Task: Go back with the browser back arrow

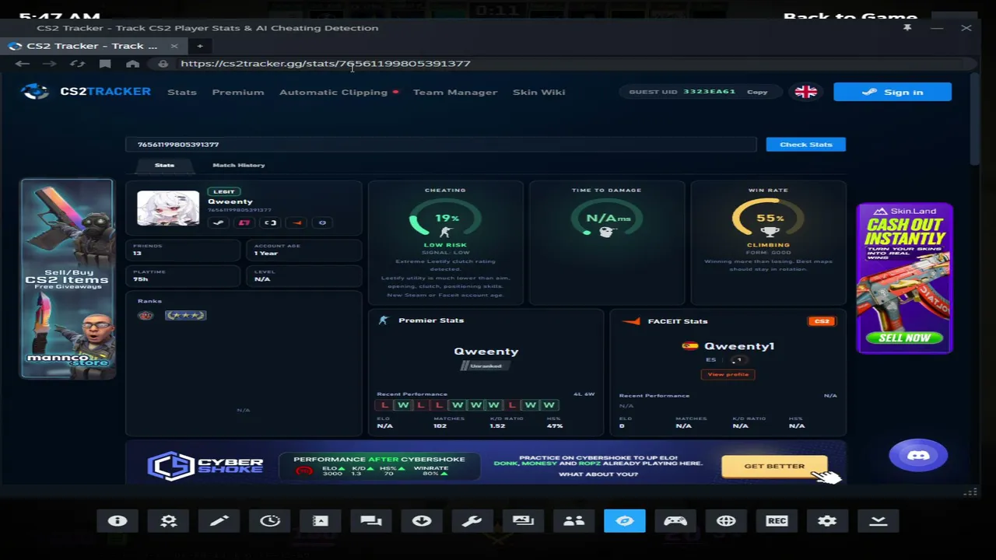Action: point(22,64)
